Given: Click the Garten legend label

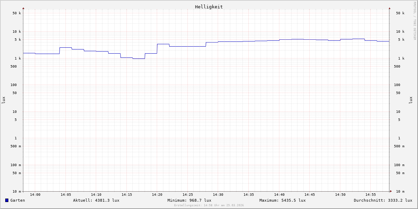Looking at the screenshot, I should pos(17,200).
